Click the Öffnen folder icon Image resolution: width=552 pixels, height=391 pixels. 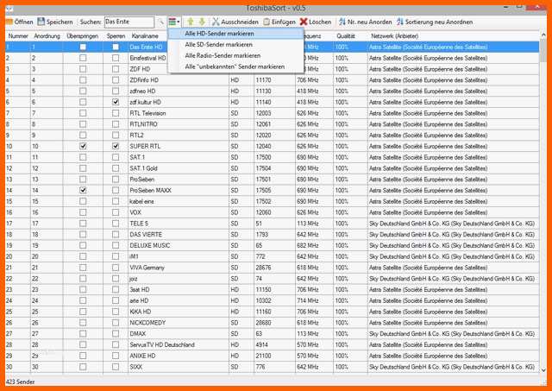[9, 22]
